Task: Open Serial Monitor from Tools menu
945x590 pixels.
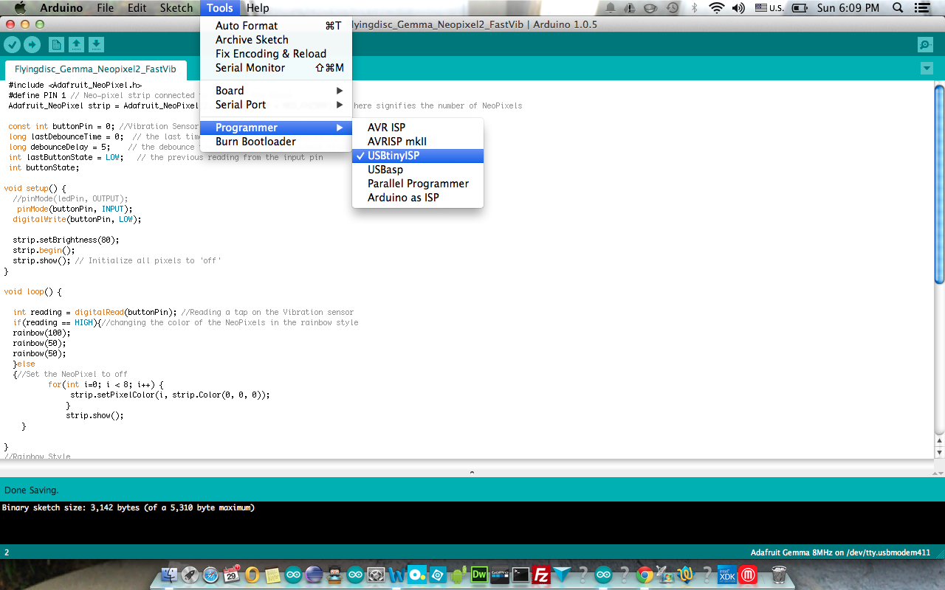Action: pyautogui.click(x=276, y=68)
